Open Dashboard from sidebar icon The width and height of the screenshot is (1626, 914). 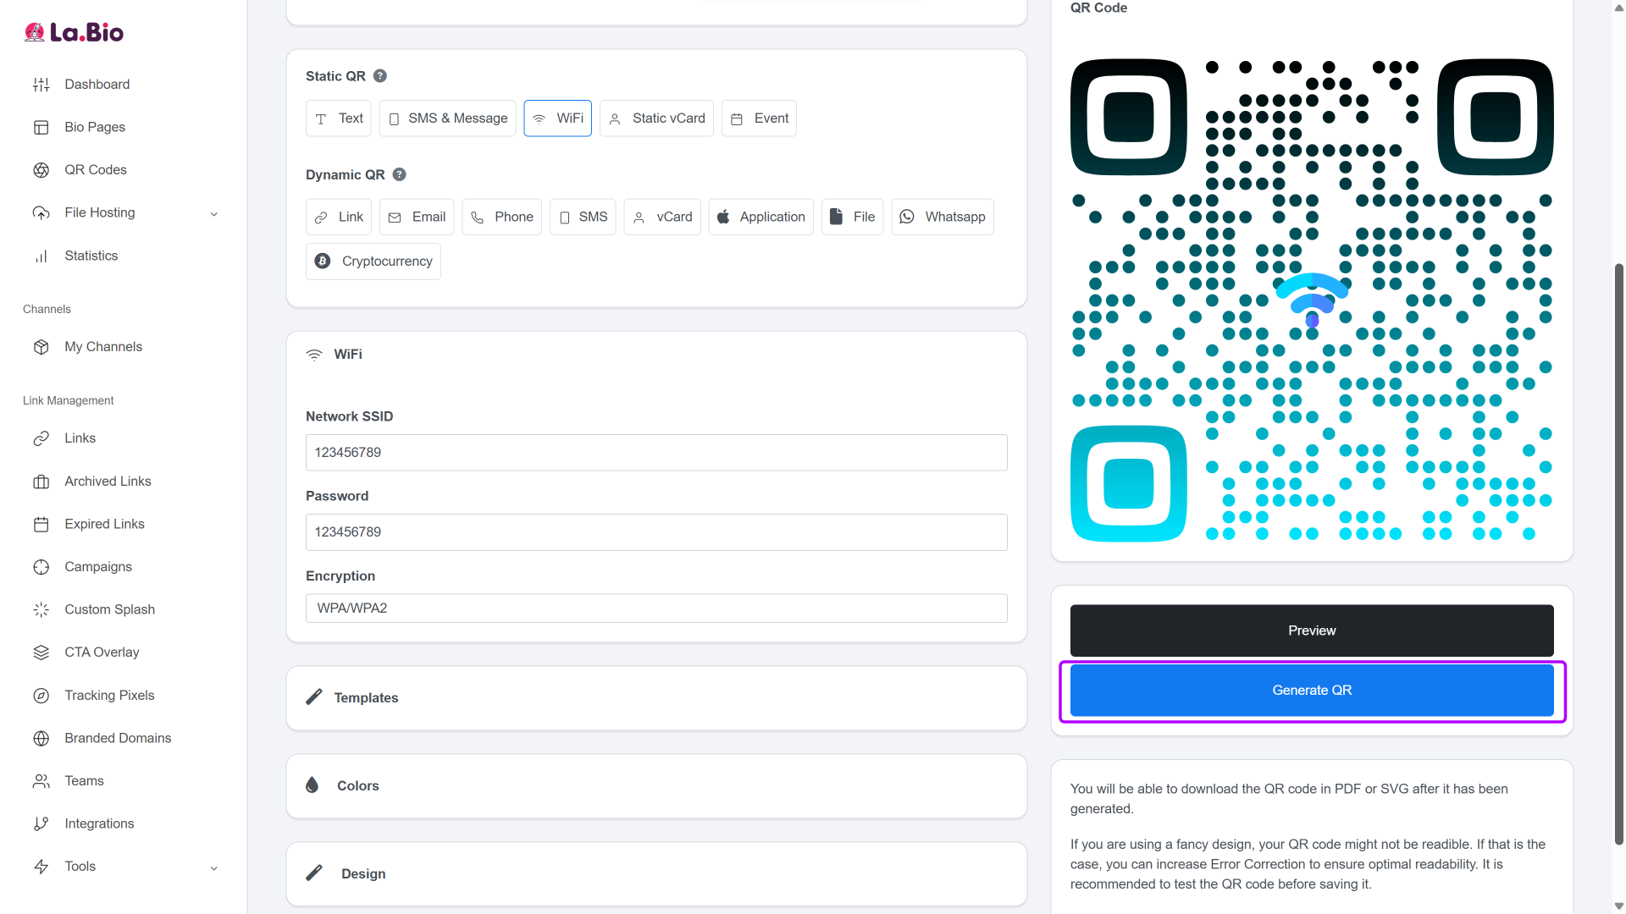click(41, 85)
